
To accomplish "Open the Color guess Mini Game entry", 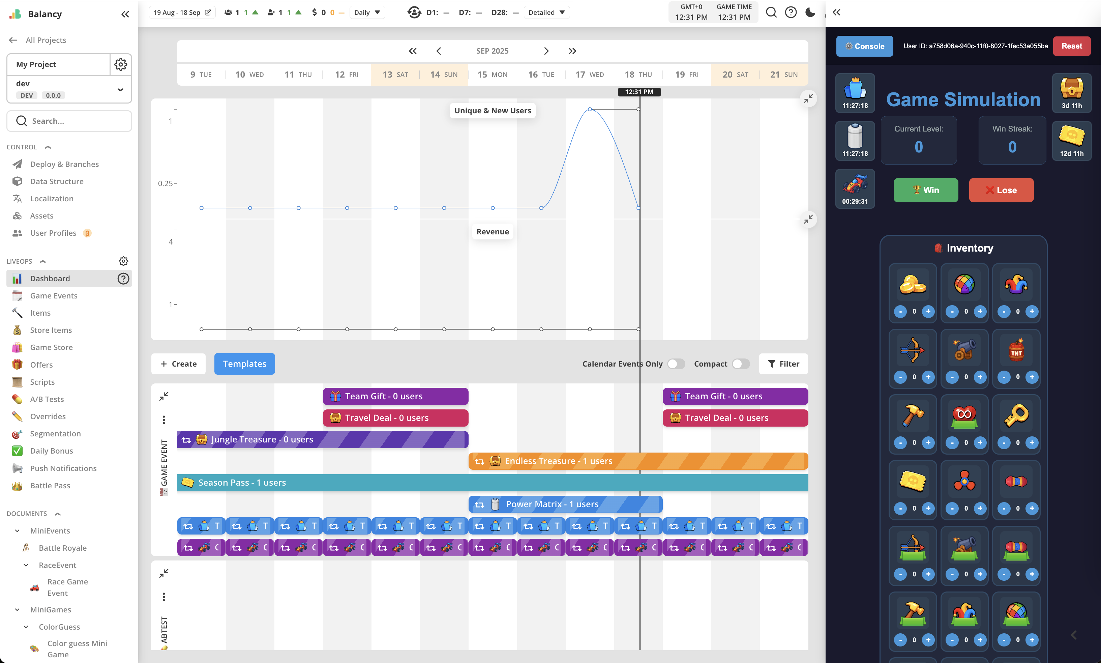I will [77, 648].
